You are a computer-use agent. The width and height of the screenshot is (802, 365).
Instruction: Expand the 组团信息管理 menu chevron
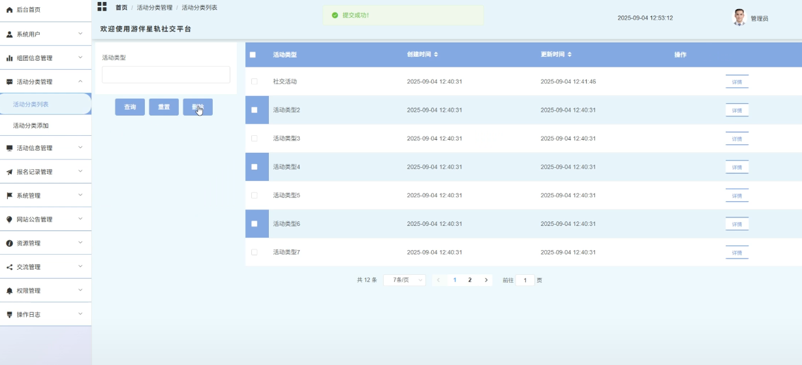(80, 57)
